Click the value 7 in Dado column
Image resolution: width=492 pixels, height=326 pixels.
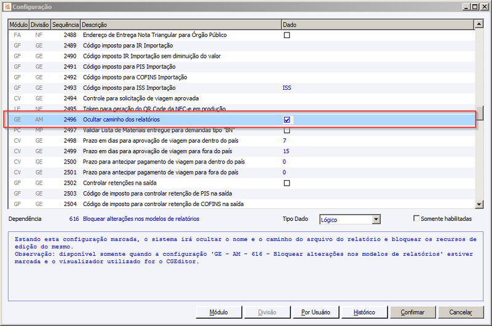click(x=285, y=141)
